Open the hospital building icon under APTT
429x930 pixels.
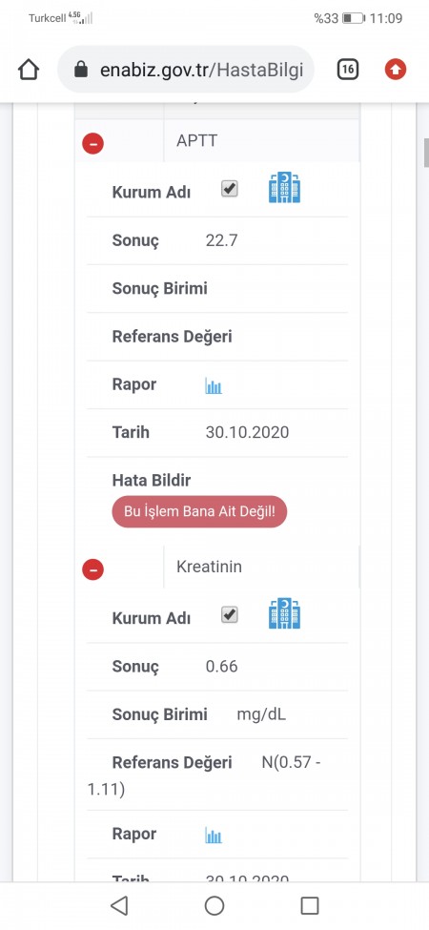click(284, 188)
